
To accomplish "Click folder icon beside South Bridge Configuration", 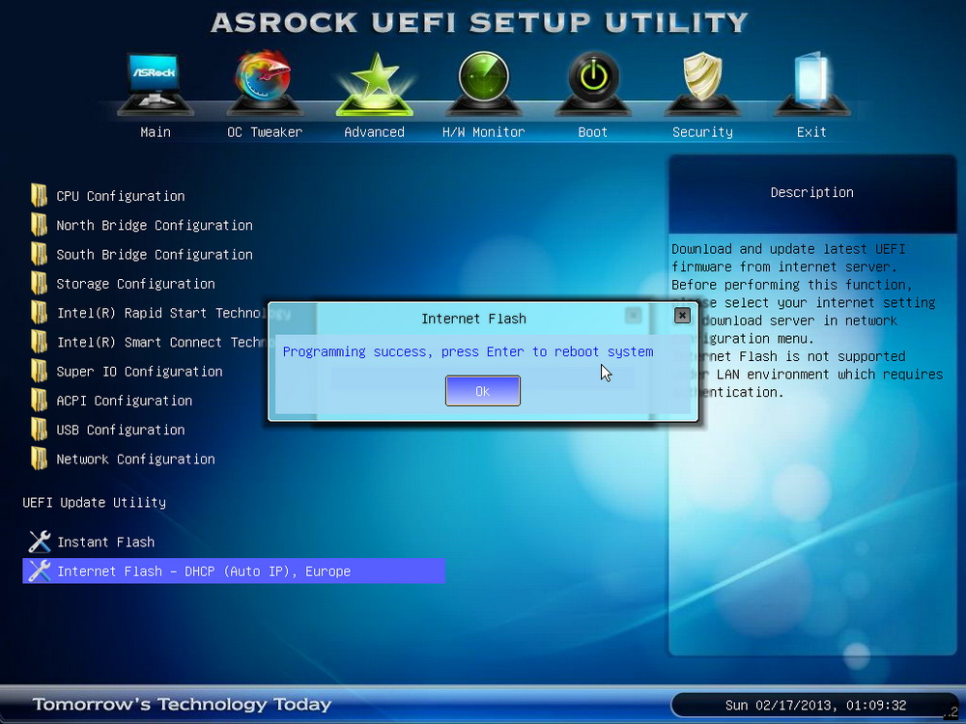I will (39, 254).
